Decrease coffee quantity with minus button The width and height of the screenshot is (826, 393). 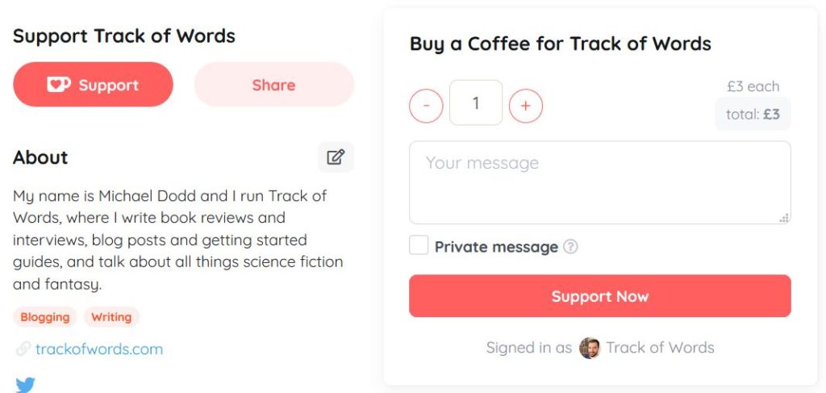pyautogui.click(x=426, y=106)
